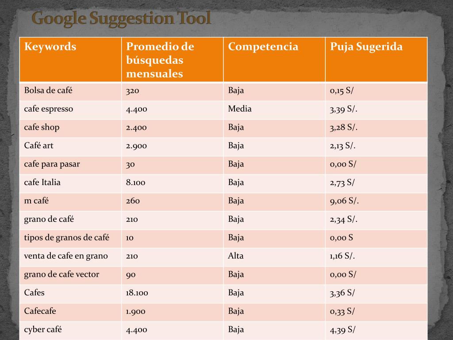Click the Google Suggestion Tool title
Image resolution: width=453 pixels, height=340 pixels.
tap(121, 19)
